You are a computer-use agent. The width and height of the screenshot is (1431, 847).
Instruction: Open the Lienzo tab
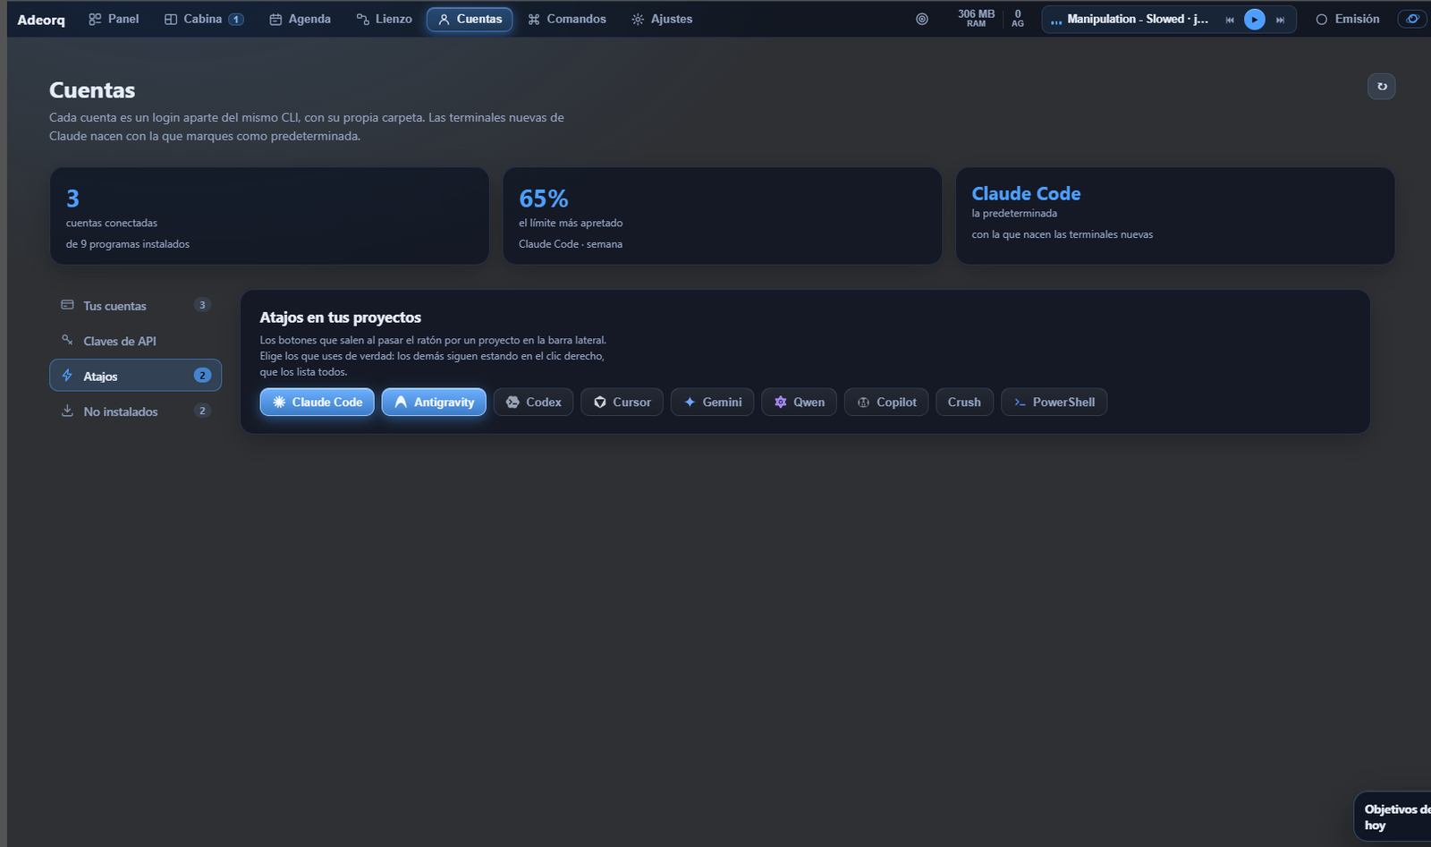384,19
